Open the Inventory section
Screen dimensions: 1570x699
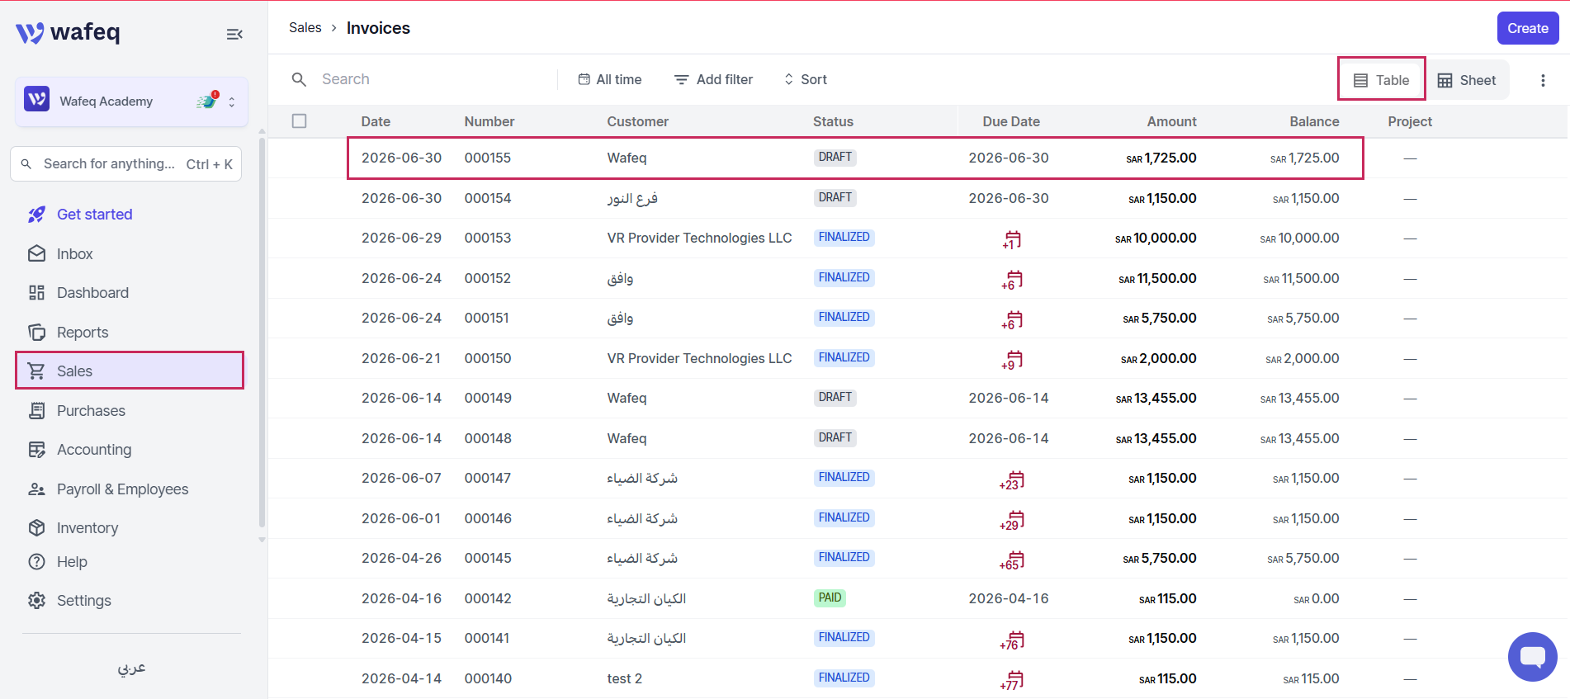pyautogui.click(x=87, y=528)
